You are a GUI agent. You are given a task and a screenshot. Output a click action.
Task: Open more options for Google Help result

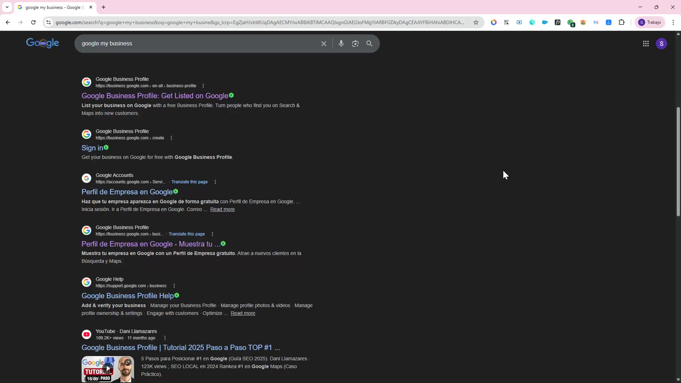click(174, 286)
